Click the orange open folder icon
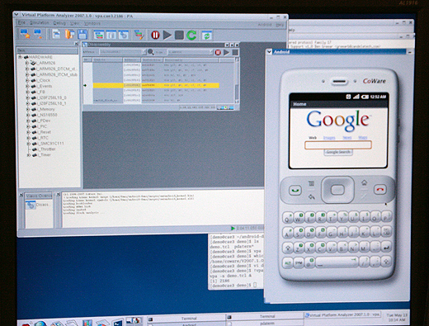429x326 pixels. coord(69,35)
